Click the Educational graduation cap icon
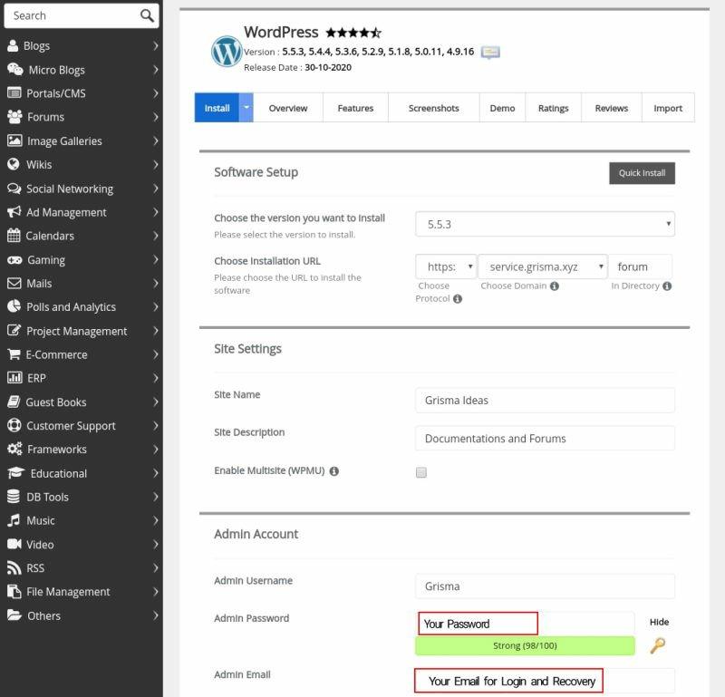Screen dimensions: 725x697 click(x=15, y=473)
